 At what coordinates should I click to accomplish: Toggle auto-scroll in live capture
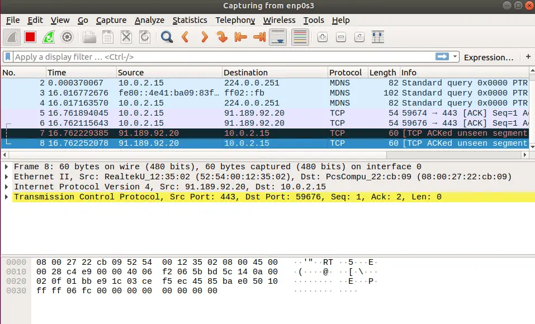tap(277, 37)
